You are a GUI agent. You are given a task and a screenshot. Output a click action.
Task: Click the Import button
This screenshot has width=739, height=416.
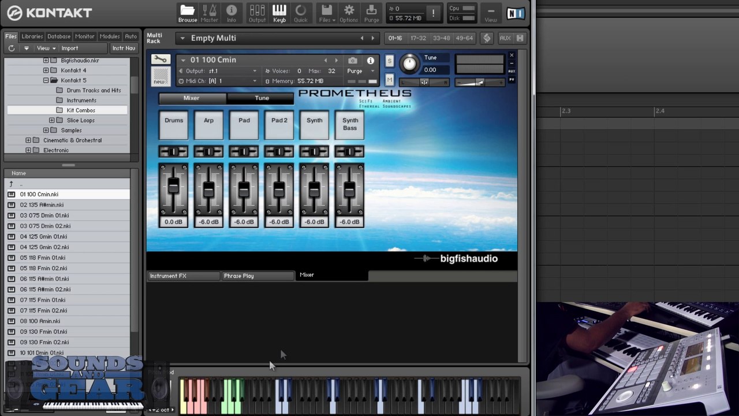pos(70,49)
